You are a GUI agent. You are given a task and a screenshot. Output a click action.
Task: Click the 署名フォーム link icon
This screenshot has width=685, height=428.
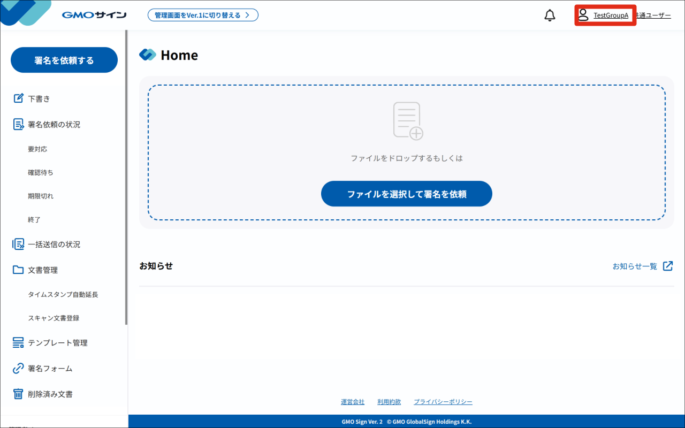[x=18, y=368]
